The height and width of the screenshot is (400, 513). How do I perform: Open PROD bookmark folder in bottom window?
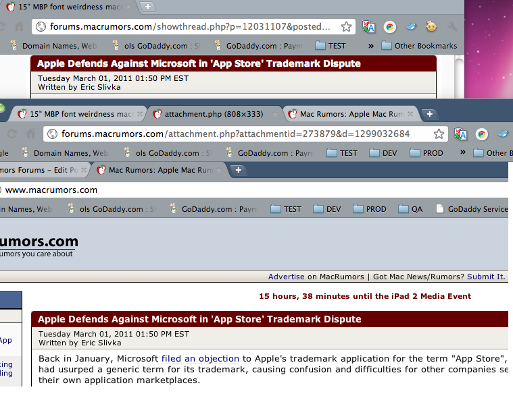pyautogui.click(x=370, y=209)
